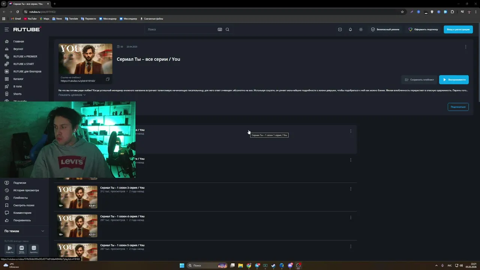Copy the playlist link icon

coord(108,79)
